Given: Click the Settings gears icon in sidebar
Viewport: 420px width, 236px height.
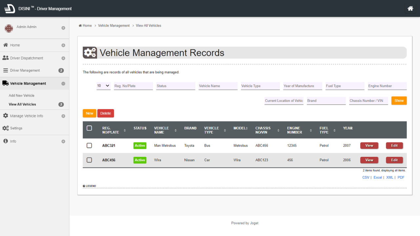Looking at the screenshot, I should (5, 128).
